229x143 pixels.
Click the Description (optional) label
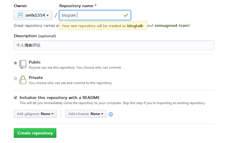[x=35, y=36]
